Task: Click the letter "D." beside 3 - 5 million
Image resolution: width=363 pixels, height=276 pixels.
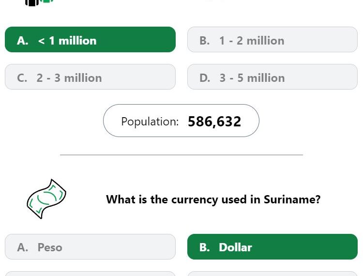Action: [205, 78]
